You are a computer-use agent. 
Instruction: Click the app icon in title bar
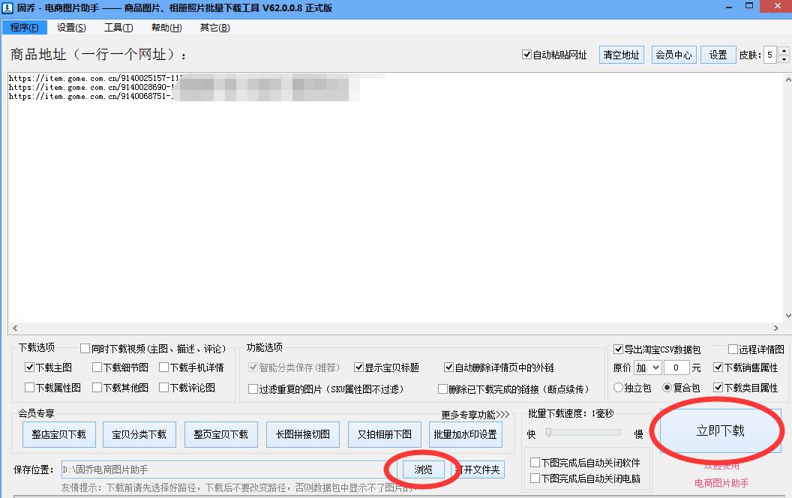click(7, 7)
